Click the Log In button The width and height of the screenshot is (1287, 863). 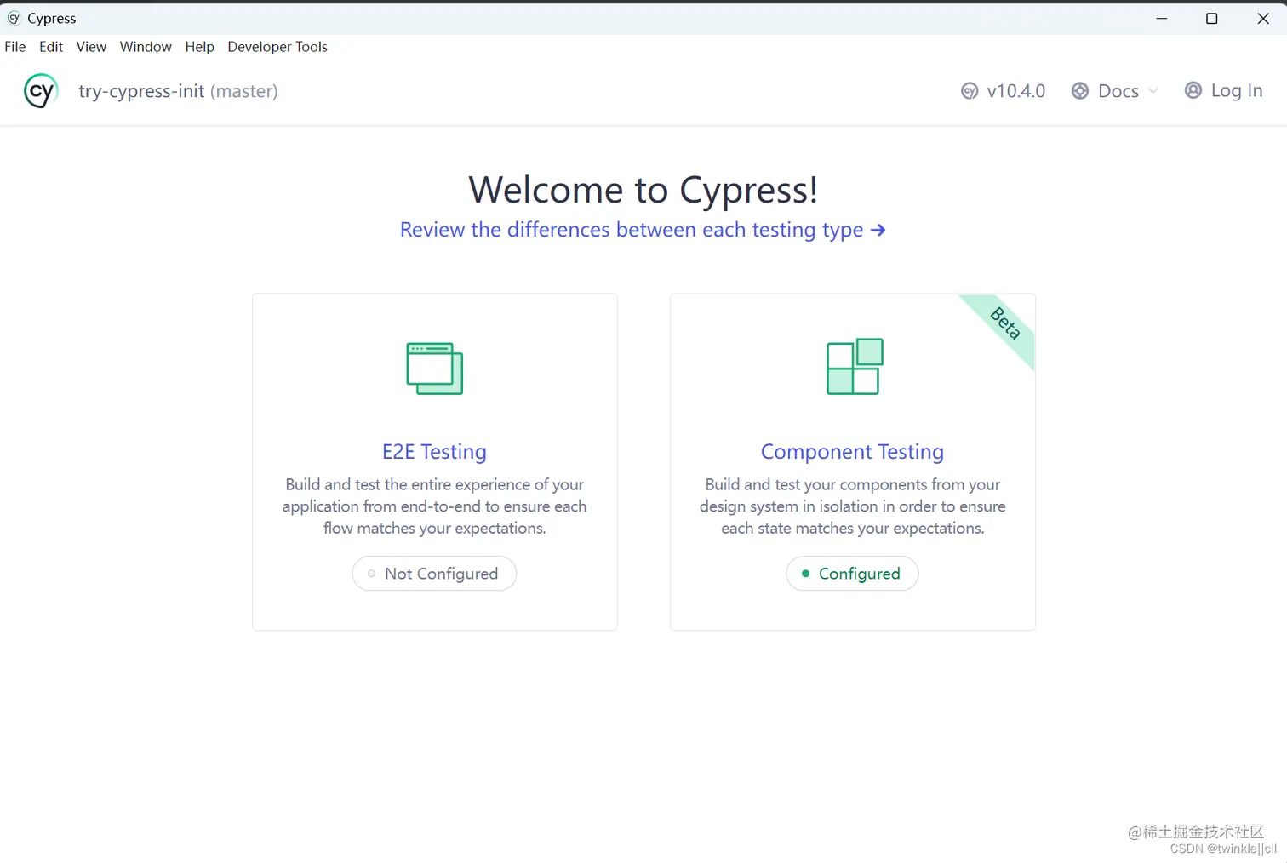click(x=1224, y=90)
